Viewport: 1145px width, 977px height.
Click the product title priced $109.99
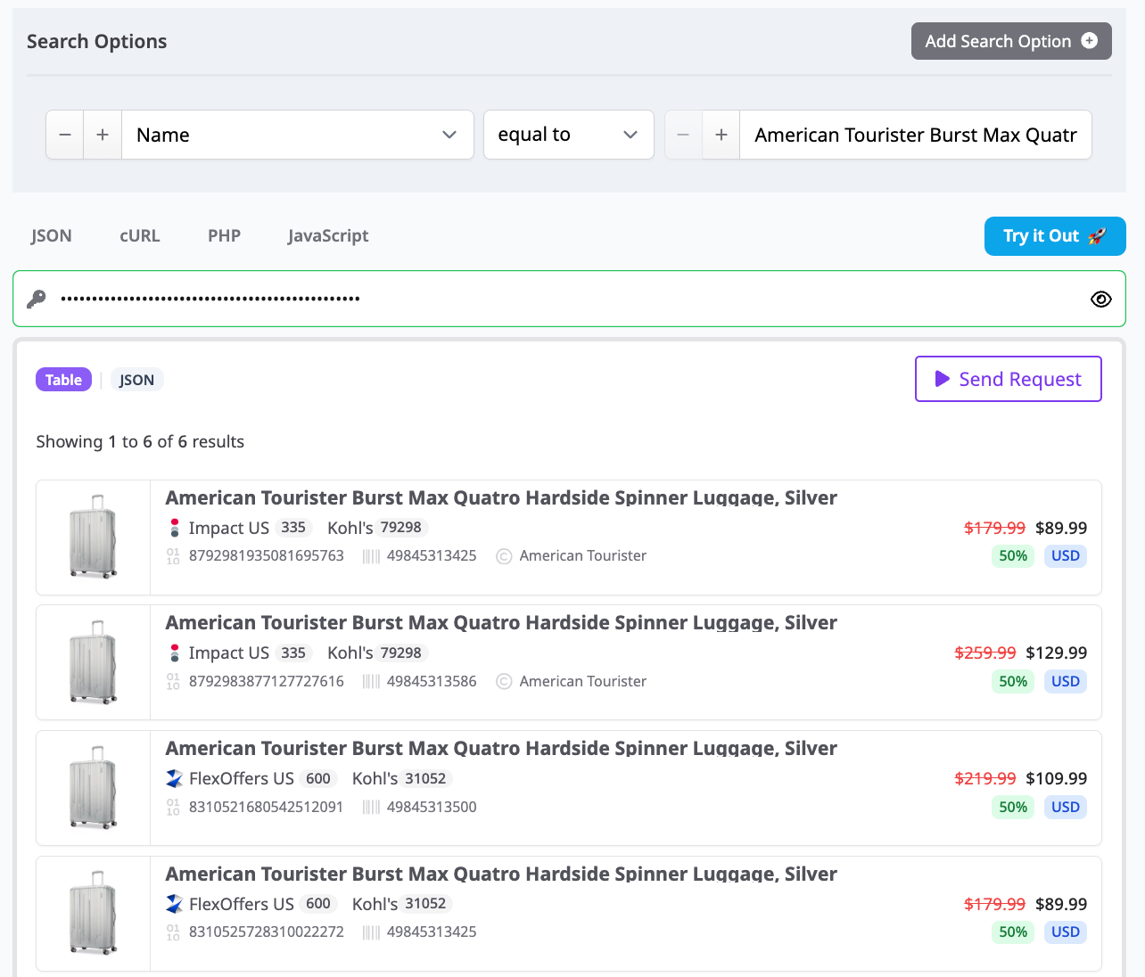point(501,748)
